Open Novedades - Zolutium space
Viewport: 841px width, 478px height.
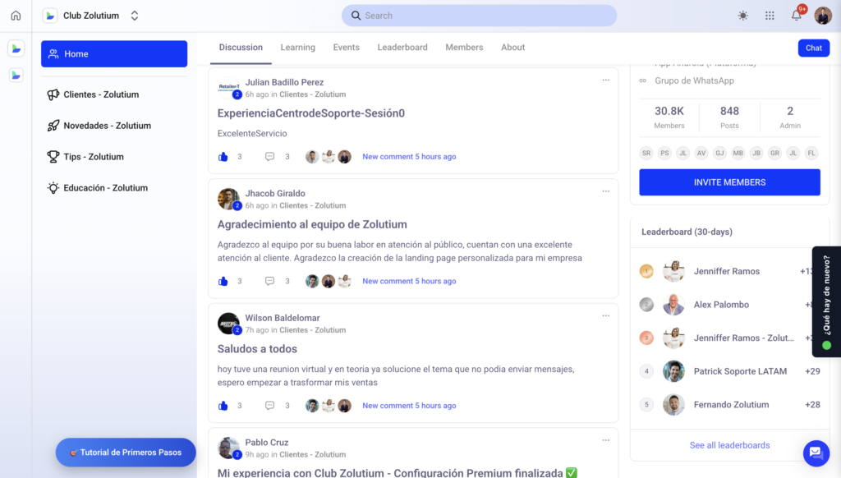107,126
